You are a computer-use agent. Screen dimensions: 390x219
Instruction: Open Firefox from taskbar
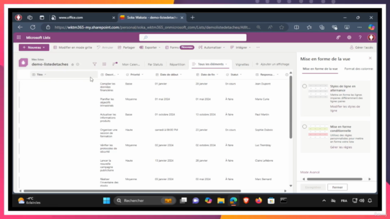click(x=258, y=201)
